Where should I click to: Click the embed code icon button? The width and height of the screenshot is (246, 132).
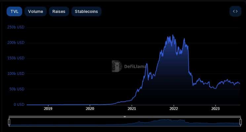pos(235,11)
